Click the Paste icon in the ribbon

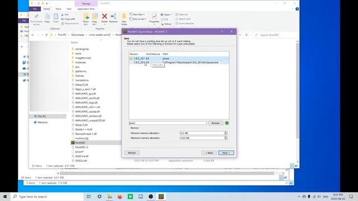click(x=56, y=18)
